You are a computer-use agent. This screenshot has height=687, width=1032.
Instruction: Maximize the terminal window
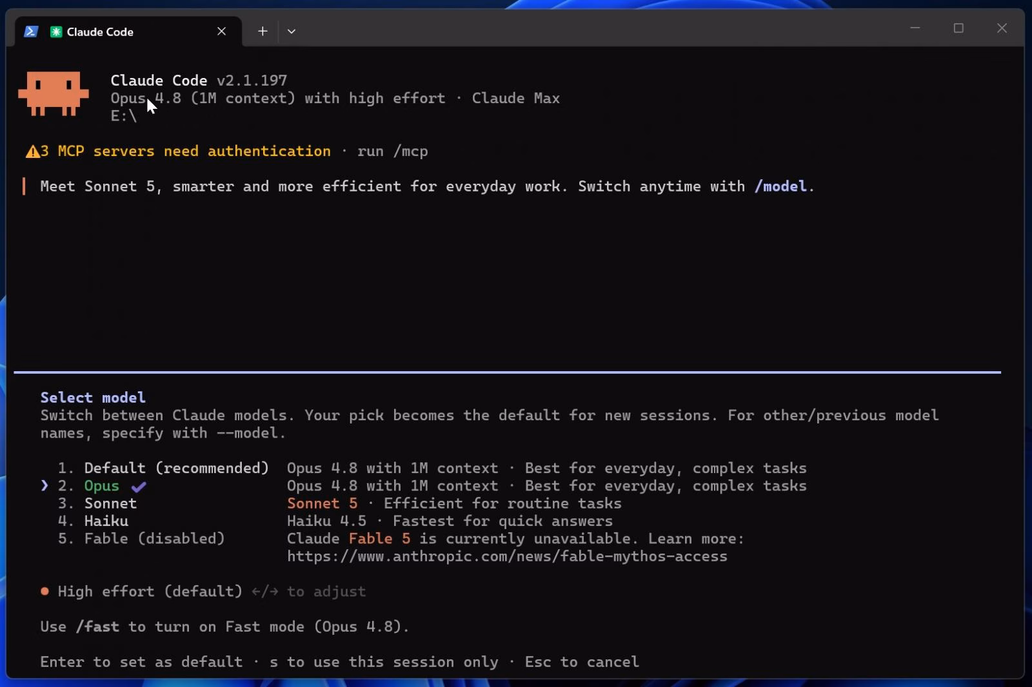[958, 28]
